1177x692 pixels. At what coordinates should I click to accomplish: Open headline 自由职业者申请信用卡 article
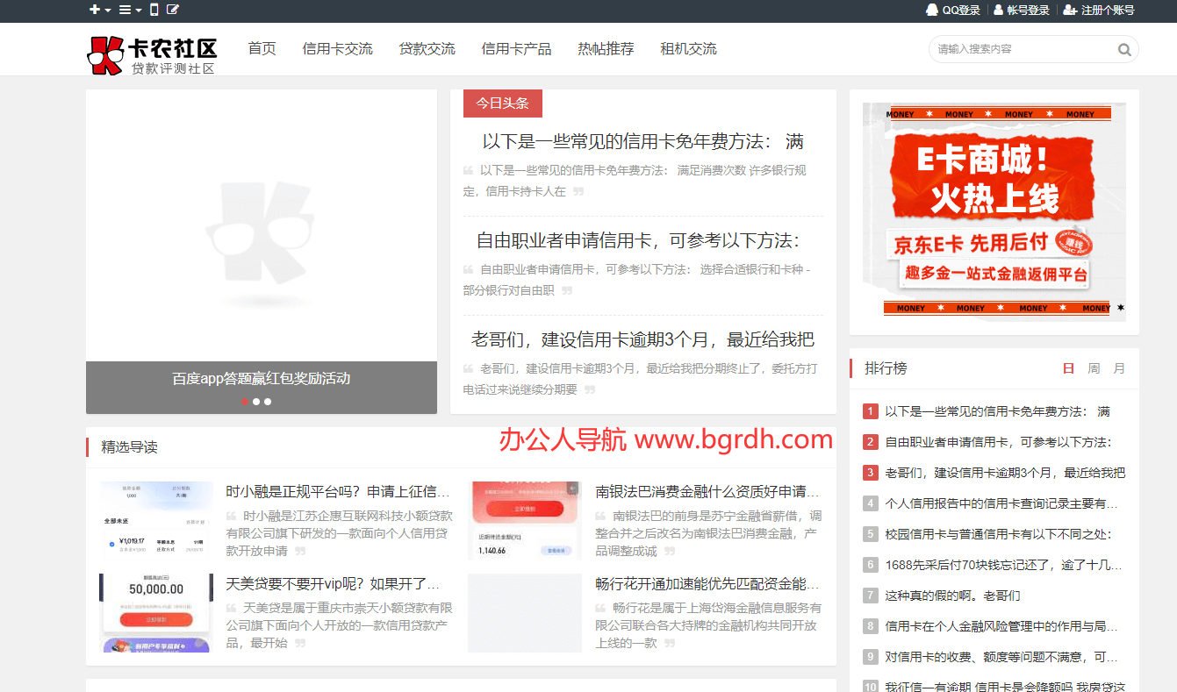pyautogui.click(x=638, y=240)
